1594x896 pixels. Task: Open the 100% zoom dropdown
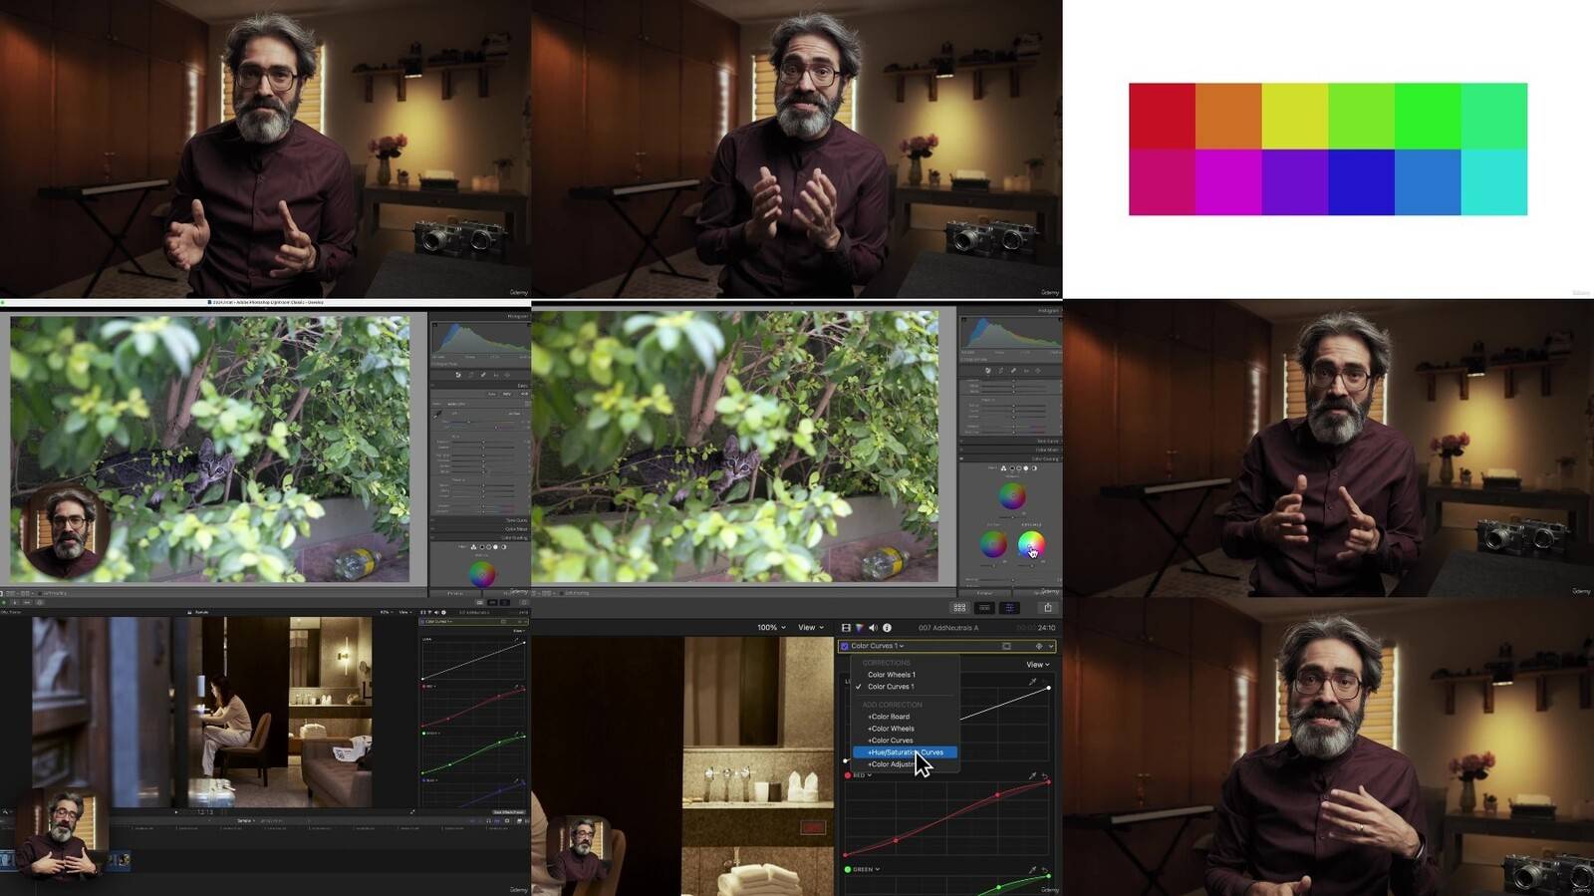click(771, 628)
